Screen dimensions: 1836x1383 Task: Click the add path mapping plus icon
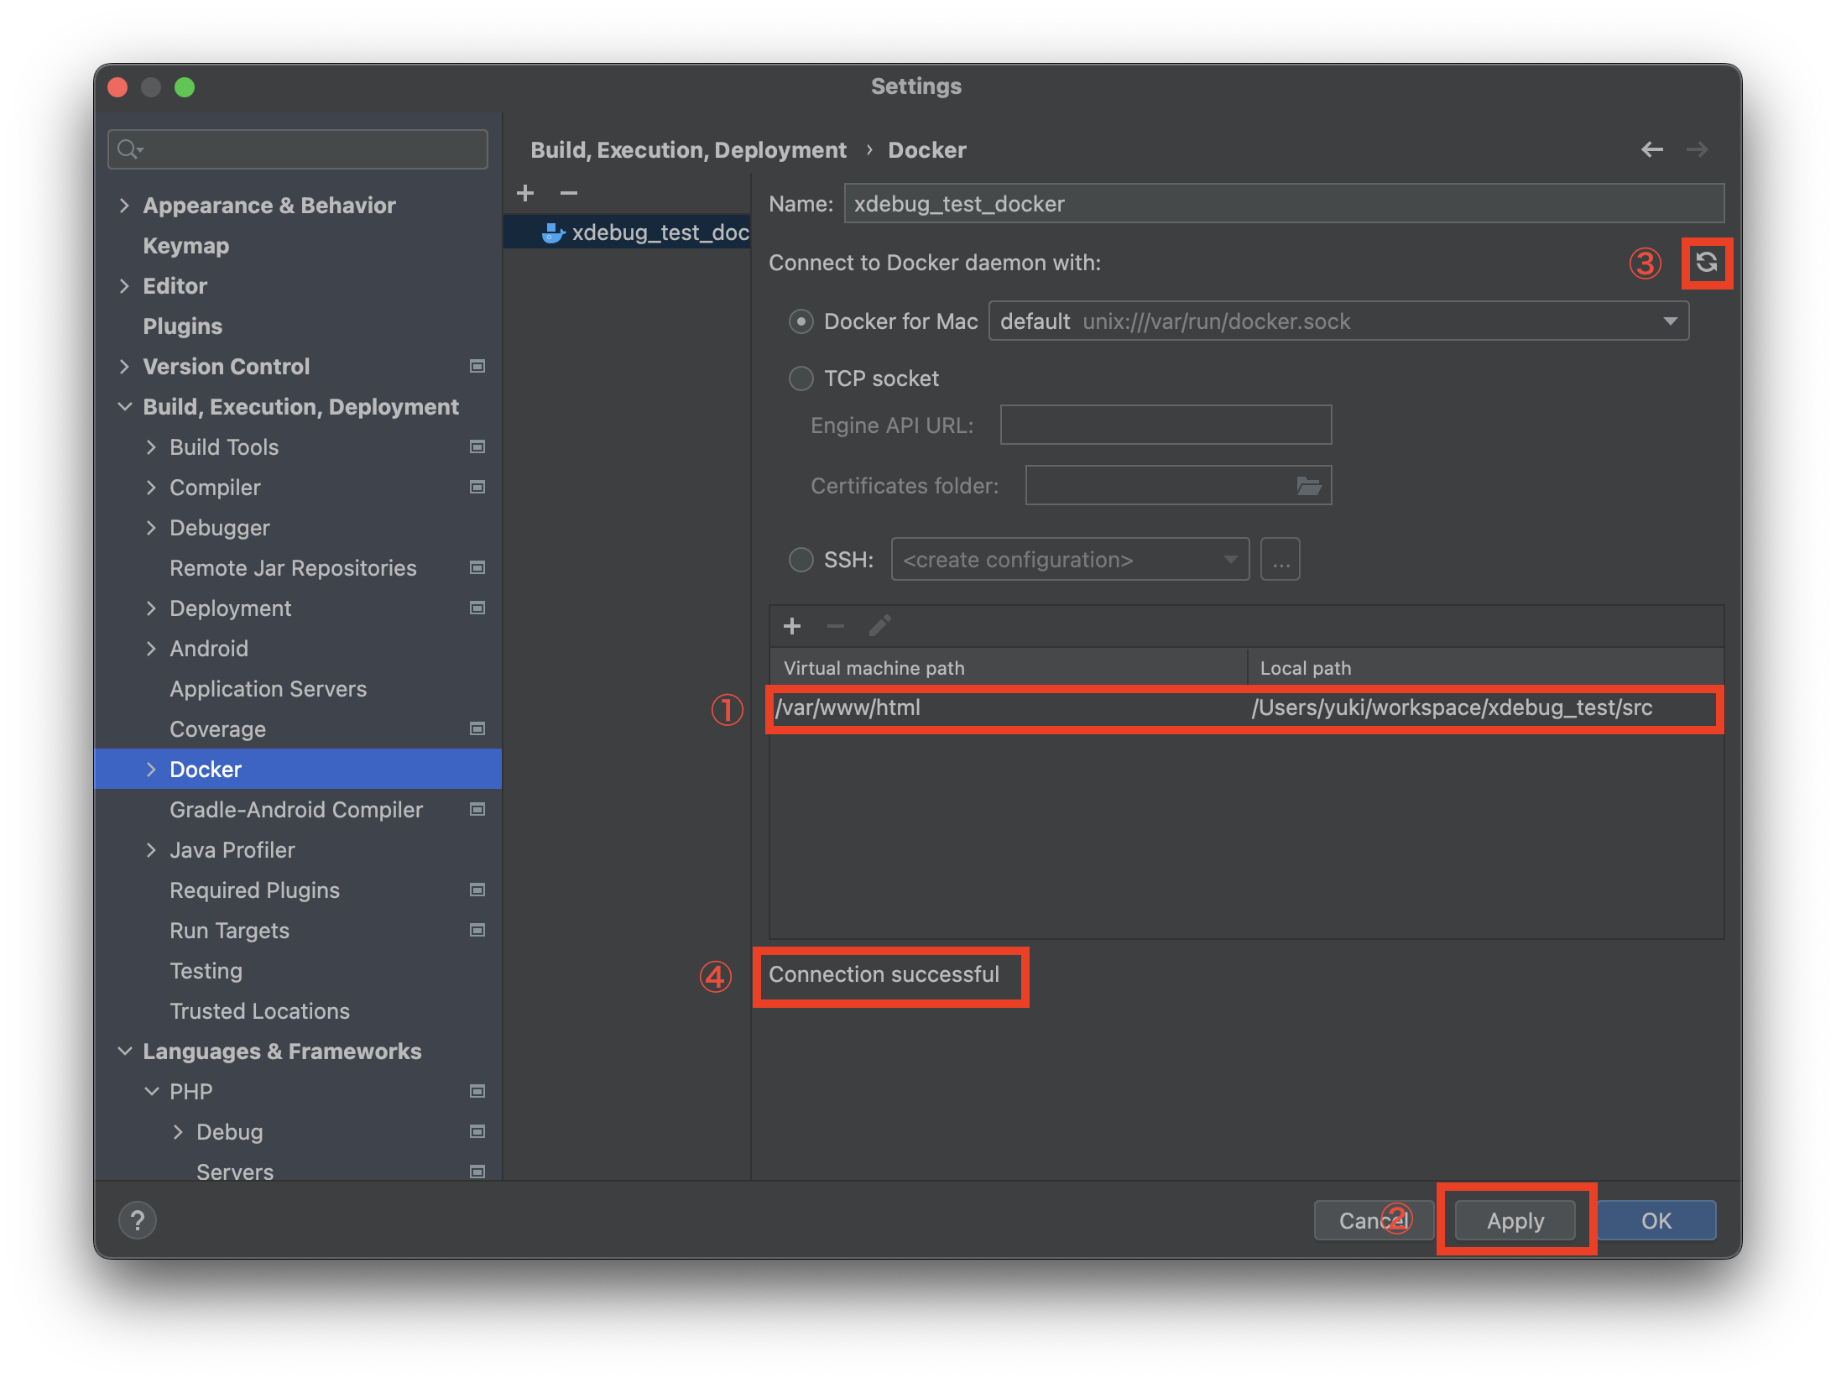tap(791, 626)
